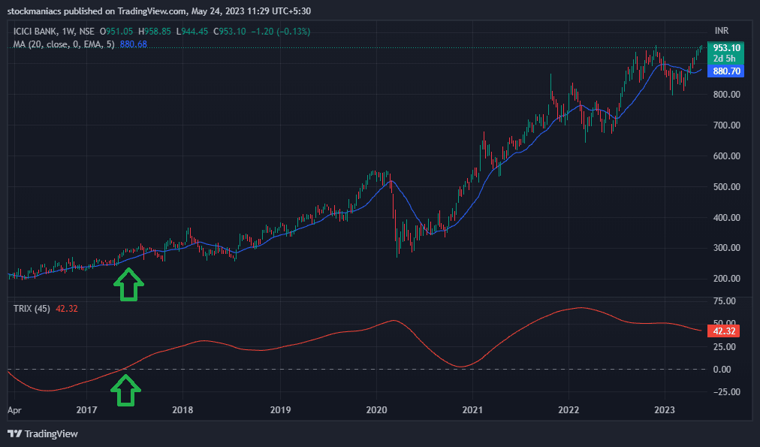This screenshot has width=760, height=447.
Task: Click the L944.45 low value in header
Action: coord(192,32)
